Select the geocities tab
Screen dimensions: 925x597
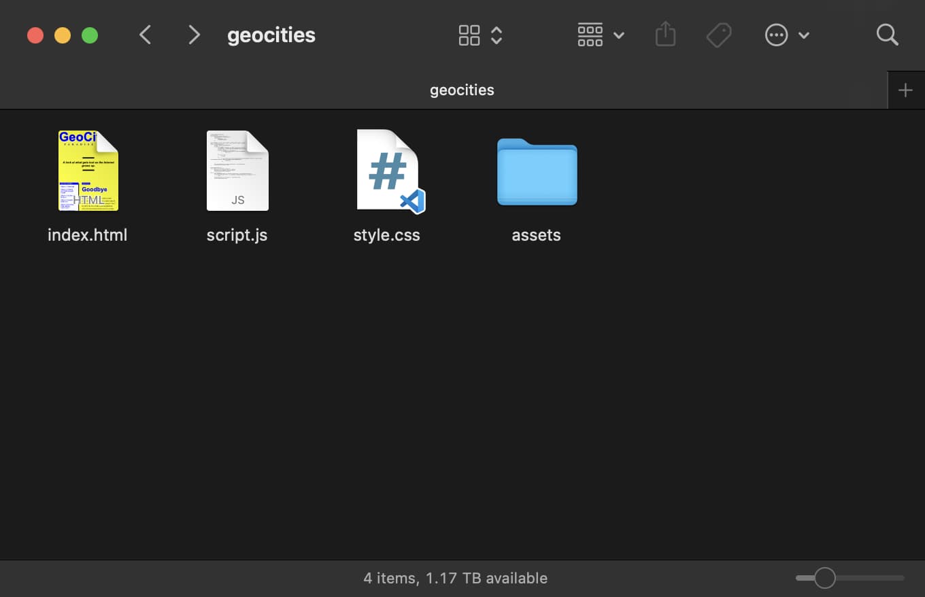[462, 90]
